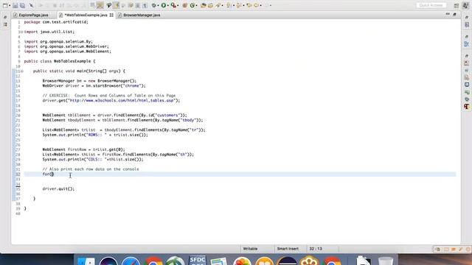This screenshot has width=472, height=265.
Task: Click the Next Annotation icon
Action: pyautogui.click(x=229, y=5)
